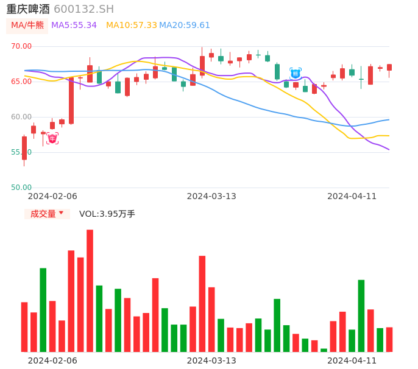
Task: Click 2024-04-11 date under the price chart
Action: (352, 196)
